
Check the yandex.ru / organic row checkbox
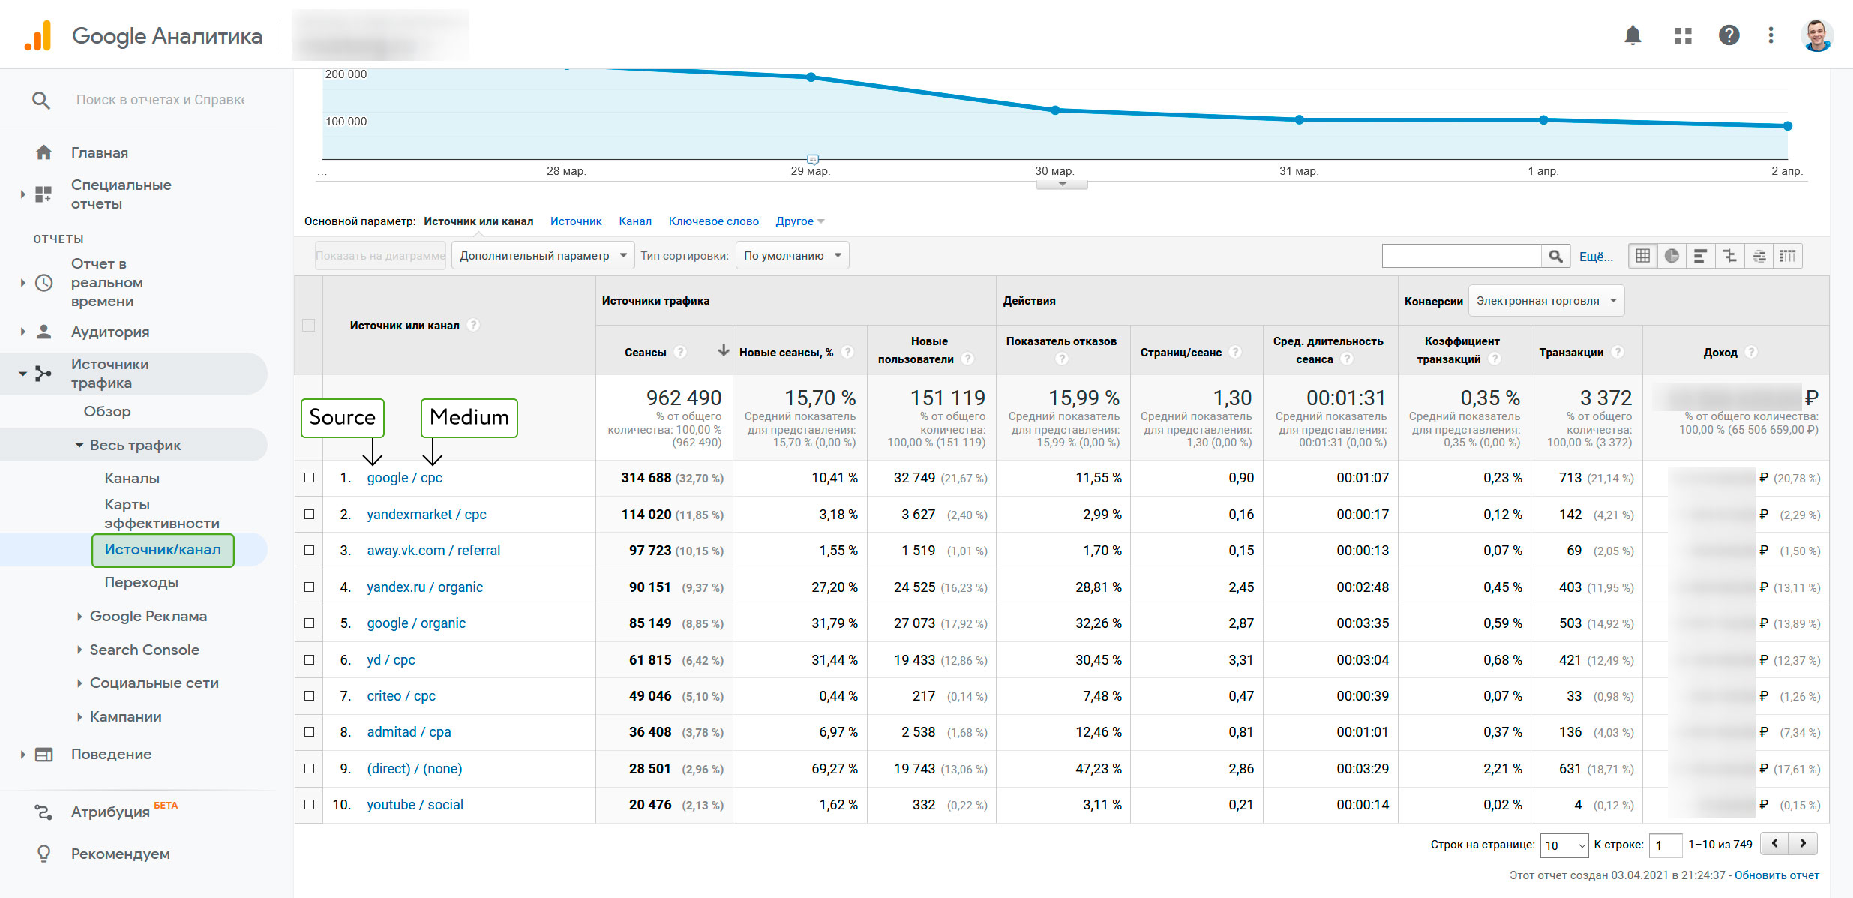309,587
